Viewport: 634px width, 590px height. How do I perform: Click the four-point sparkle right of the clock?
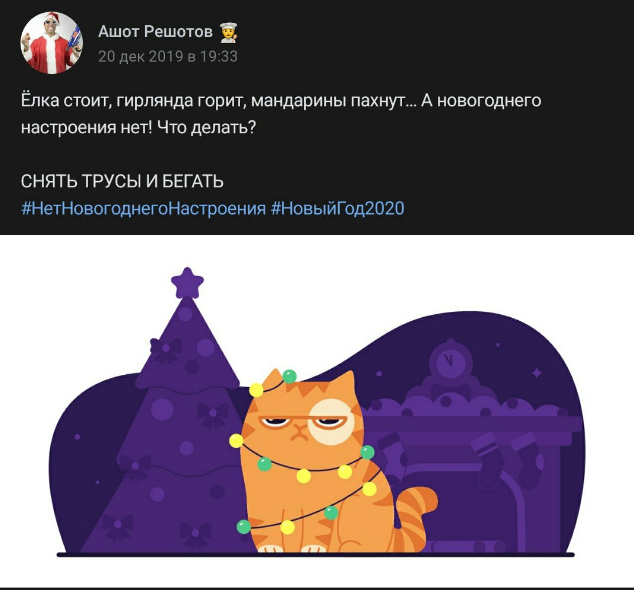pos(537,372)
